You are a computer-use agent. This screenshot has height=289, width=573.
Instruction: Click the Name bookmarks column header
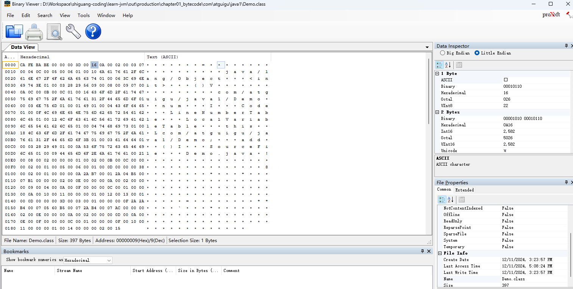point(28,270)
